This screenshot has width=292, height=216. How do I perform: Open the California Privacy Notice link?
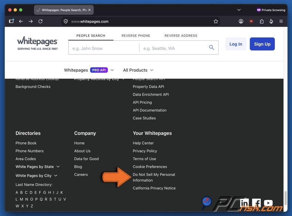[154, 188]
